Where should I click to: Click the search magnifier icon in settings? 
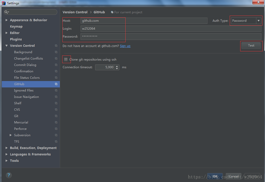pos(6,12)
